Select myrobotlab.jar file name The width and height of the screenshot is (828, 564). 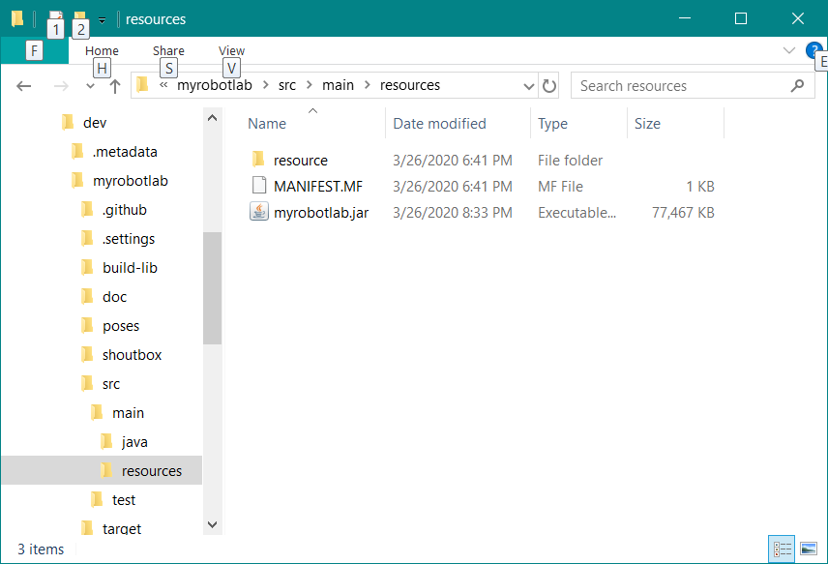(321, 213)
